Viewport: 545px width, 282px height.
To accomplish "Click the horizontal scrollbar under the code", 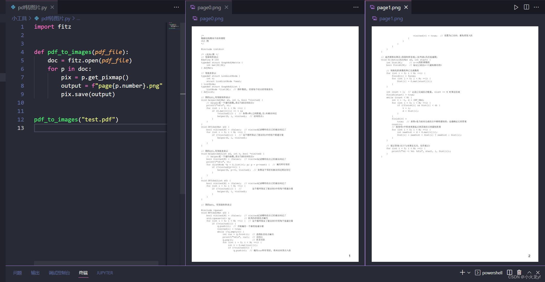I will [x=96, y=263].
